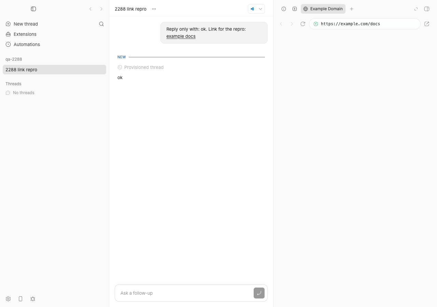Select the 2288 link repro thread

[x=54, y=70]
